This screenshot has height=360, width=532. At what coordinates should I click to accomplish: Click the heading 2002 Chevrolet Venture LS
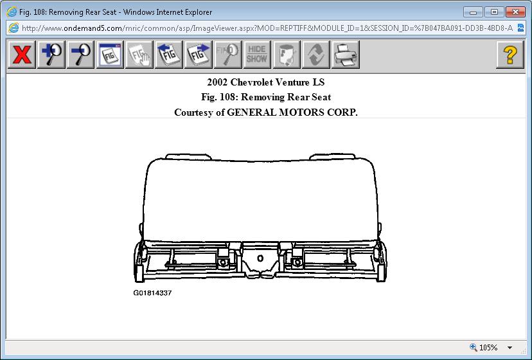tap(265, 82)
